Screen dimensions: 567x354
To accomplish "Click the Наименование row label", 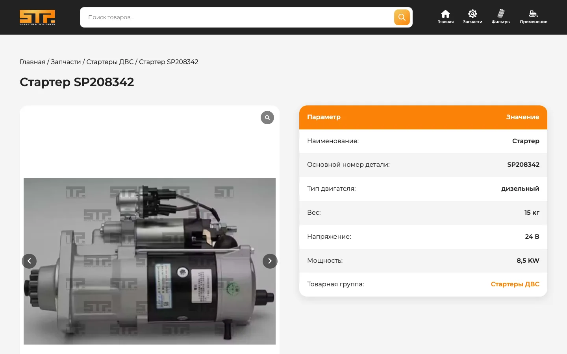I will pyautogui.click(x=333, y=141).
